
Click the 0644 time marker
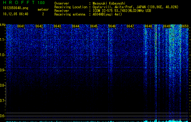[76, 26]
